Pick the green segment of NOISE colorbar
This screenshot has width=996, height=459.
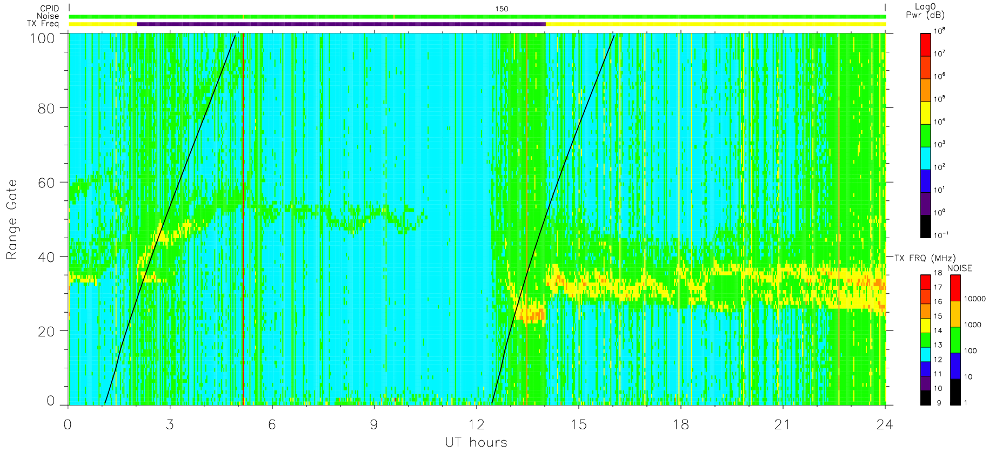tap(955, 340)
